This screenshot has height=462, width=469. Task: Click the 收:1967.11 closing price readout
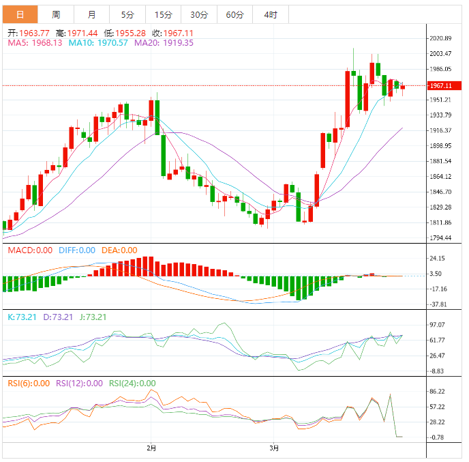tap(172, 32)
